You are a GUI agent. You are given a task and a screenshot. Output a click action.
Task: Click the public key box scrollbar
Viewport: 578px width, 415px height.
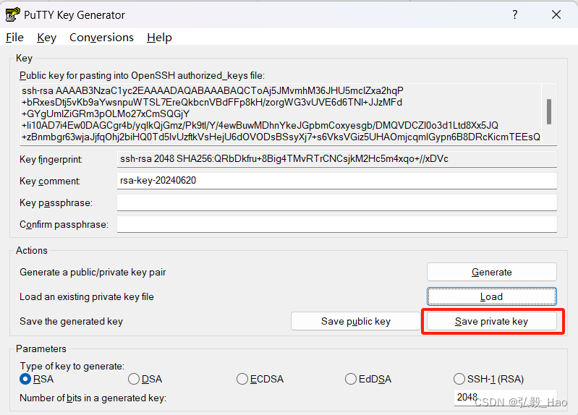tap(549, 113)
